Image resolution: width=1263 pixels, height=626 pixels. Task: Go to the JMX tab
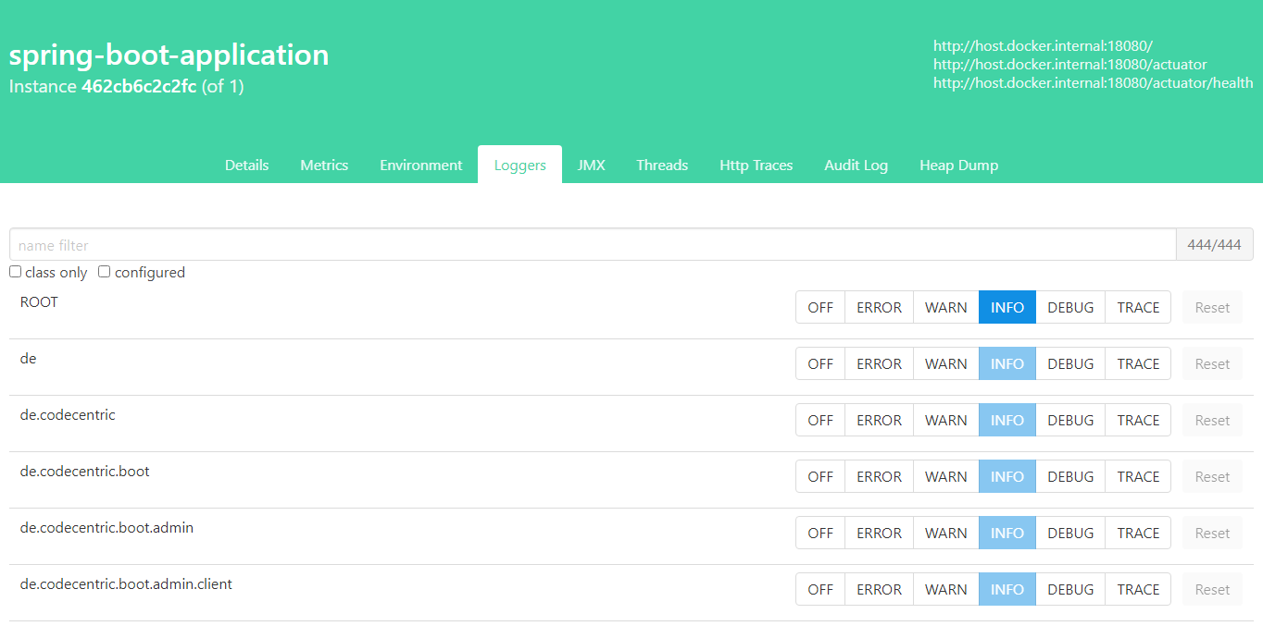coord(591,165)
